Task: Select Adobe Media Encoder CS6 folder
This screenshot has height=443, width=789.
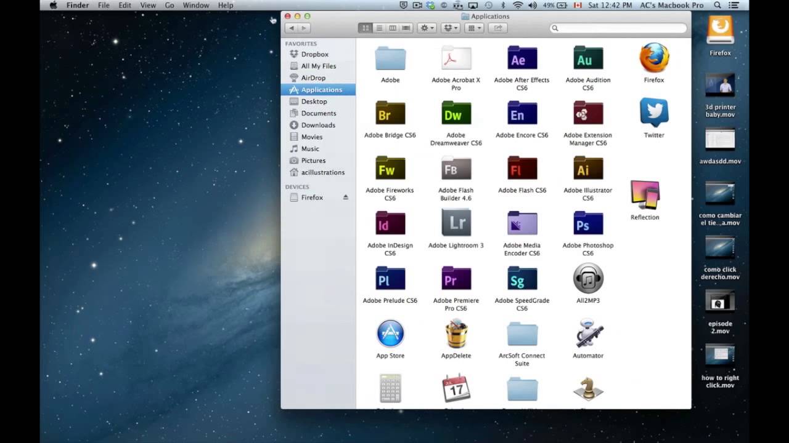Action: pyautogui.click(x=522, y=223)
